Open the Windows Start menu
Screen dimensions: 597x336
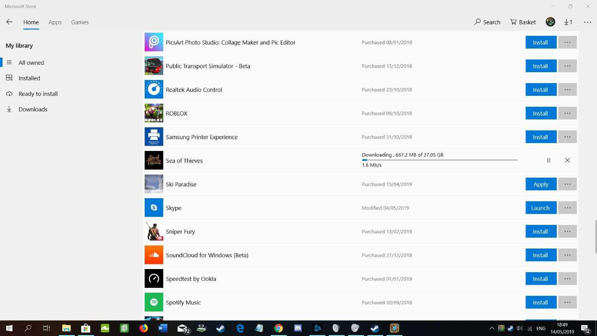[x=9, y=328]
